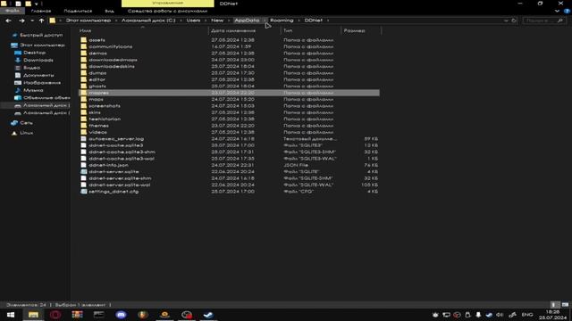Open Discord from the taskbar
Screen dimensions: 572x321
122,315
